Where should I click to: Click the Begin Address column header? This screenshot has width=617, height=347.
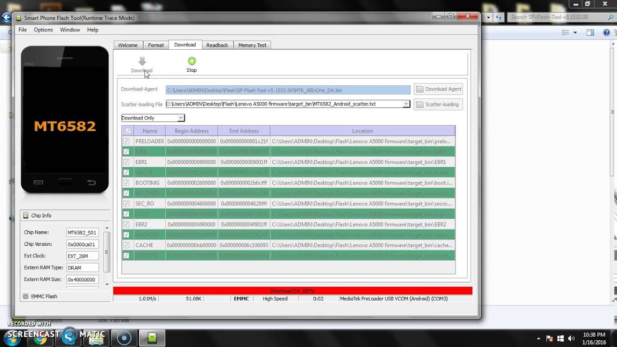(192, 131)
